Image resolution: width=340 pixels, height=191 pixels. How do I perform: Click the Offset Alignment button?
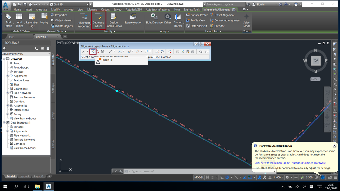pyautogui.click(x=222, y=15)
